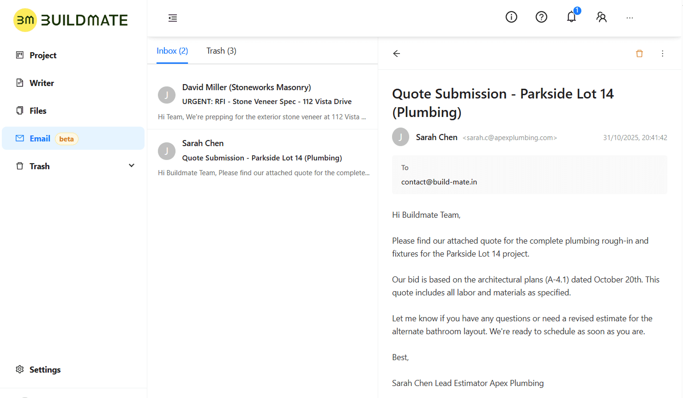Switch to the Trash (3) tab
Image resolution: width=683 pixels, height=398 pixels.
[221, 51]
